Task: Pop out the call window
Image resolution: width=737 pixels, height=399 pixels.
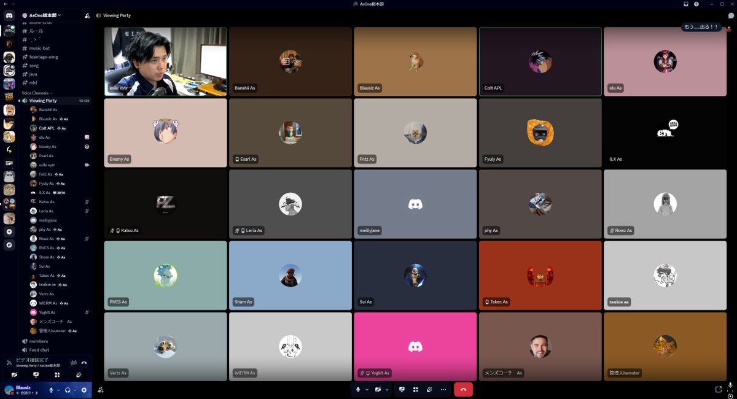Action: 719,389
